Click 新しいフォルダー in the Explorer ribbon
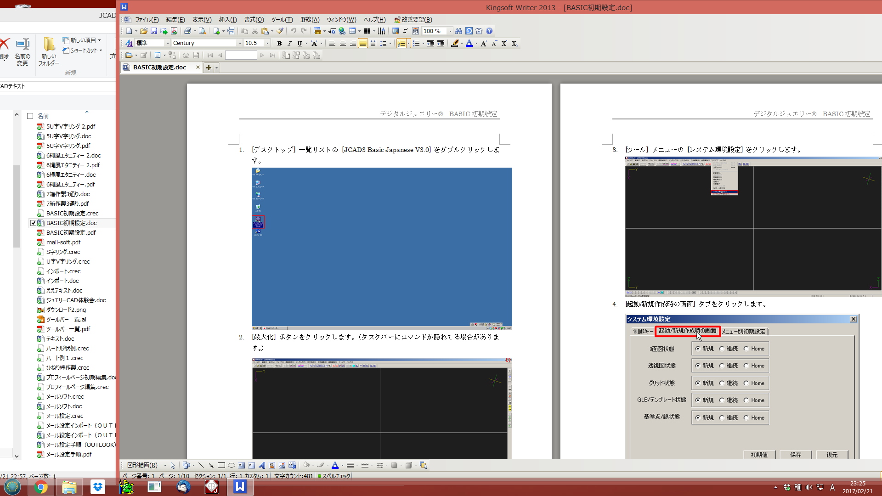This screenshot has height=496, width=882. point(49,52)
